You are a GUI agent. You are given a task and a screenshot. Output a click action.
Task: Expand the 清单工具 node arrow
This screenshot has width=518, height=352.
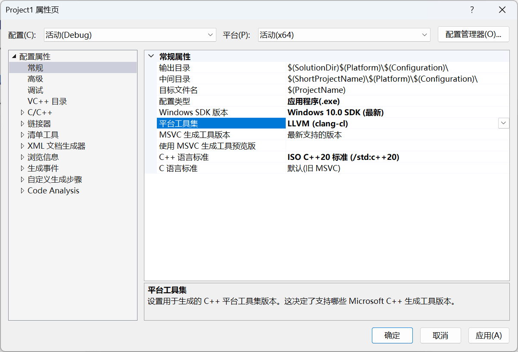coord(22,135)
